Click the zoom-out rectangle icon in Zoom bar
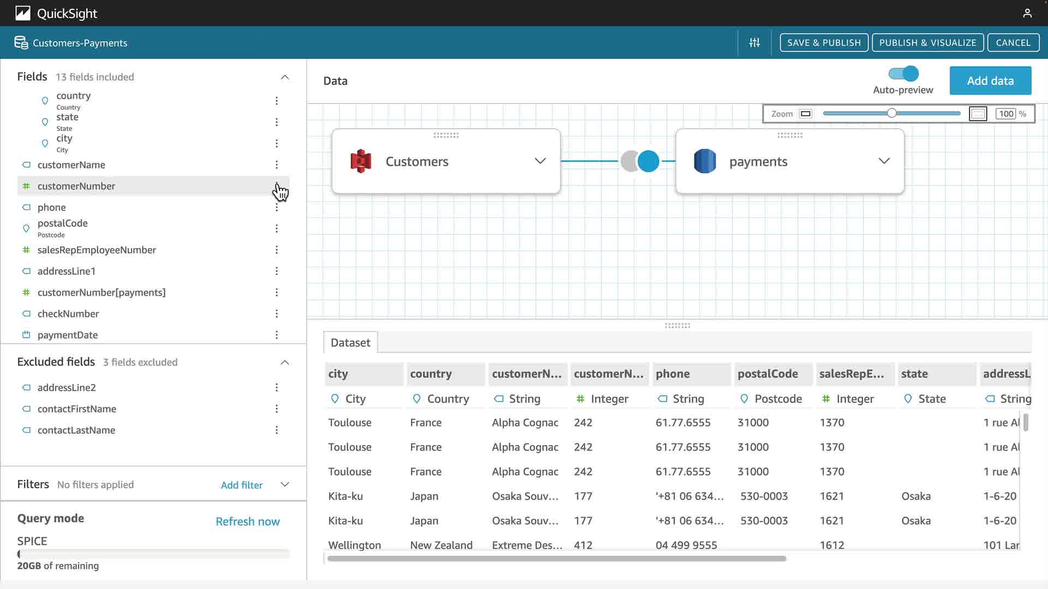The image size is (1048, 589). (806, 114)
